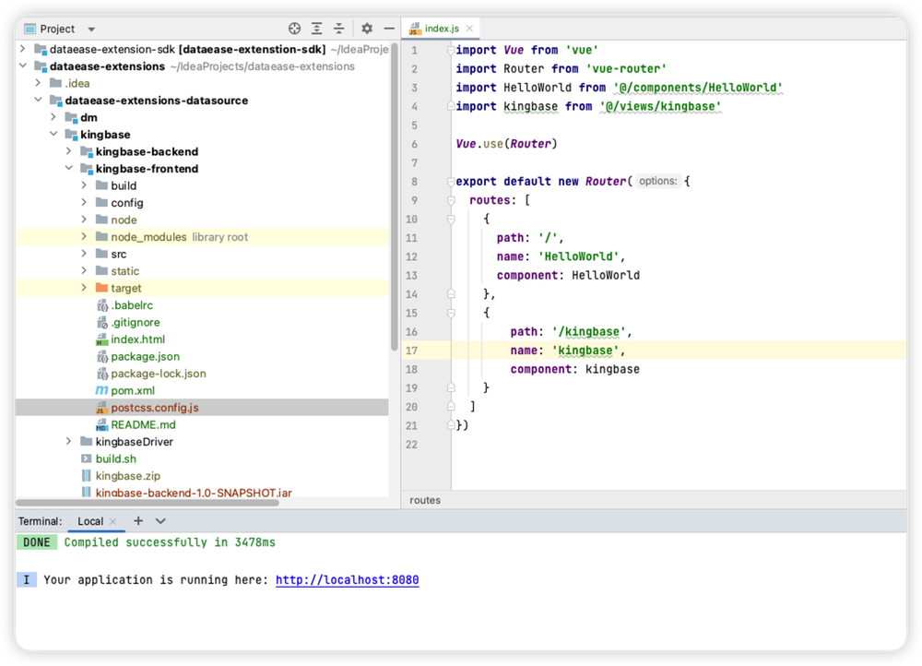
Task: Expand the node folder
Action: tap(84, 220)
